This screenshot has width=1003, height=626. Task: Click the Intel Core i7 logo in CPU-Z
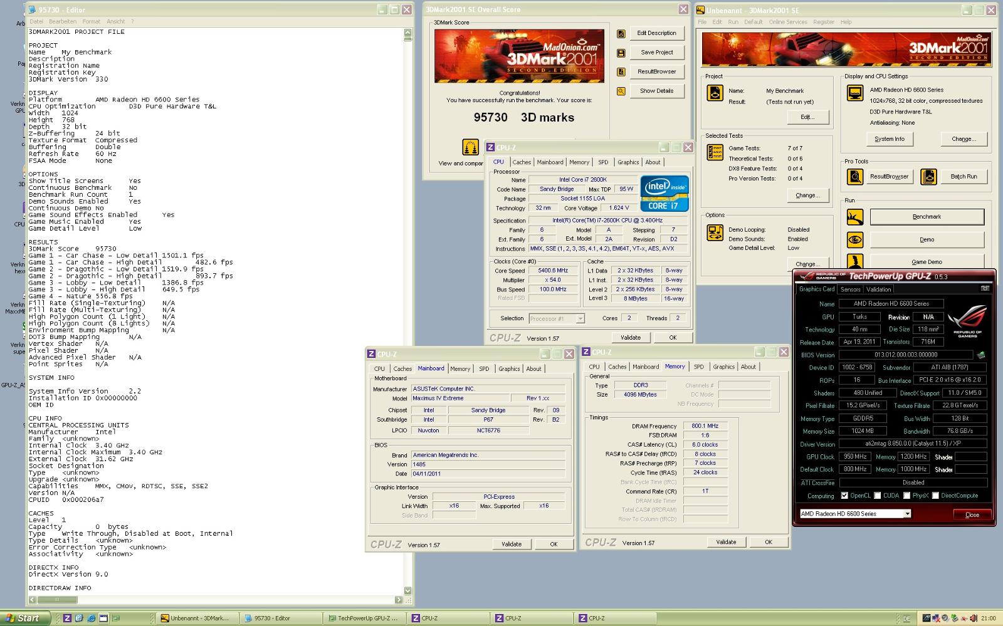coord(664,194)
